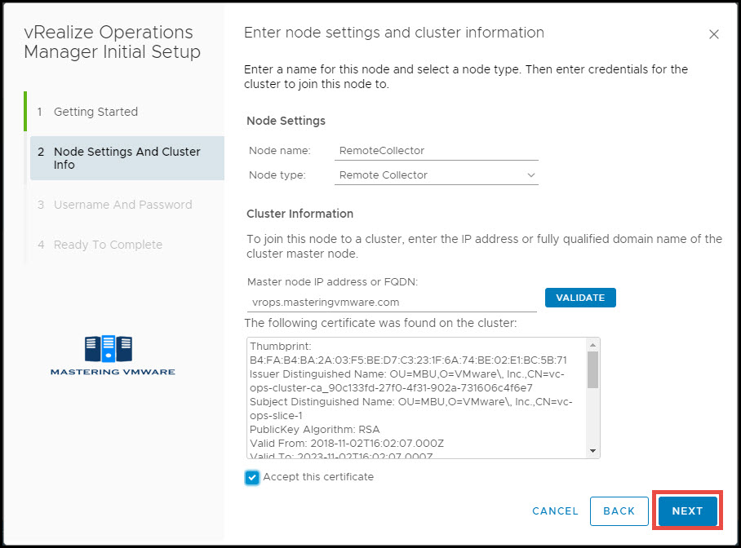
Task: Click the certificate scrollbar thumb
Action: (592, 369)
